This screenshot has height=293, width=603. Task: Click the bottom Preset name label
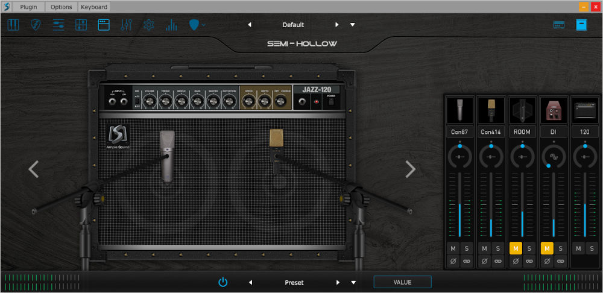pyautogui.click(x=294, y=283)
